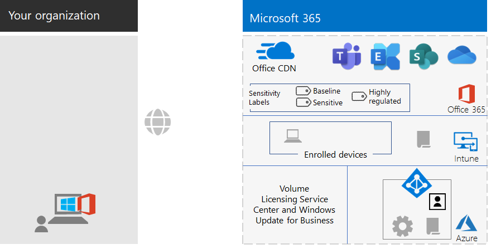The width and height of the screenshot is (491, 249).
Task: Click the Sensitive label tag
Action: tap(304, 102)
